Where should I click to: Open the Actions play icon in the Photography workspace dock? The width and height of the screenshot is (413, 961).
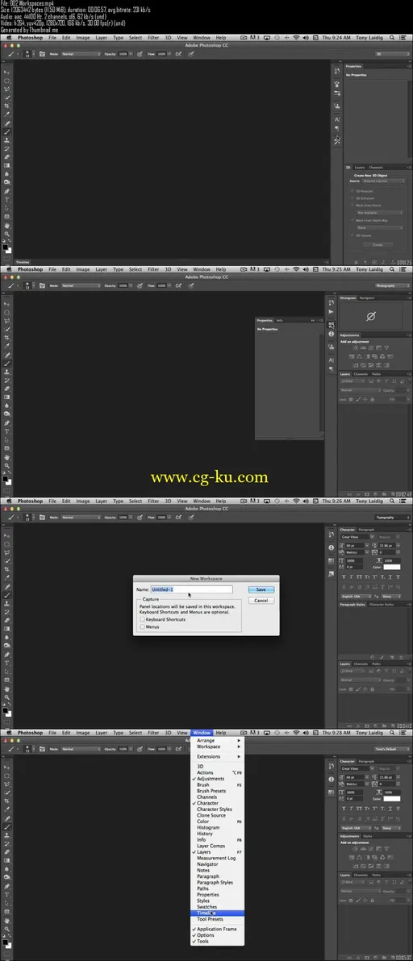pos(332,312)
